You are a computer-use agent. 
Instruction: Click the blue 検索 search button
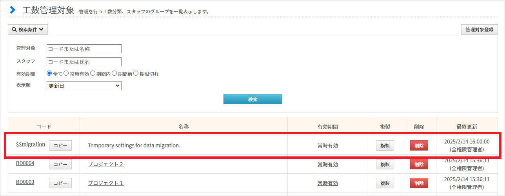(x=252, y=99)
